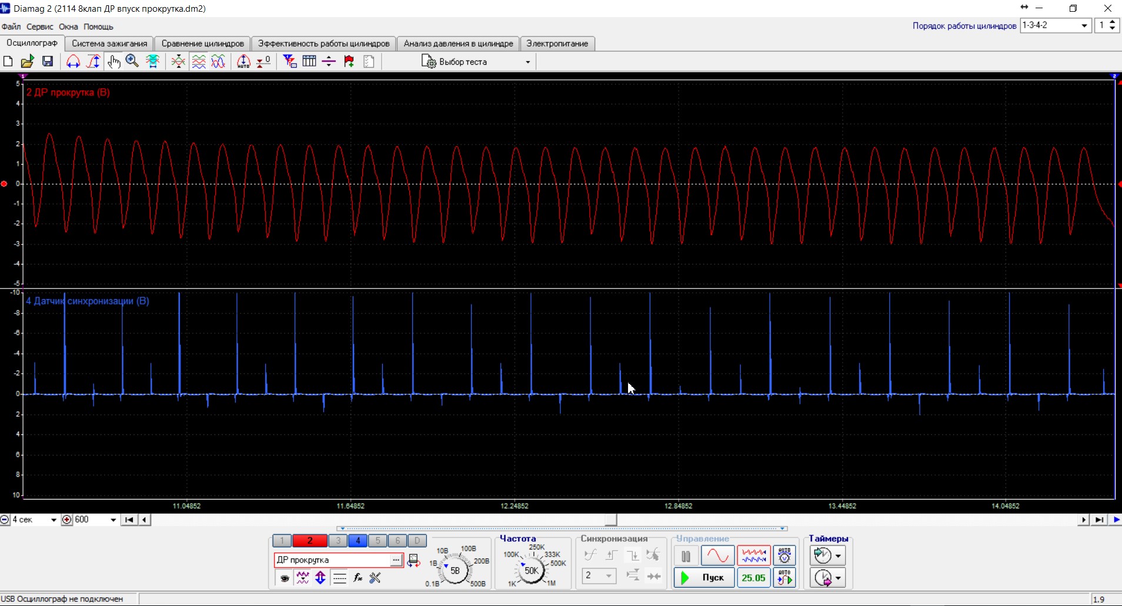
Task: Click the AUTO voltage setup button
Action: click(x=784, y=555)
